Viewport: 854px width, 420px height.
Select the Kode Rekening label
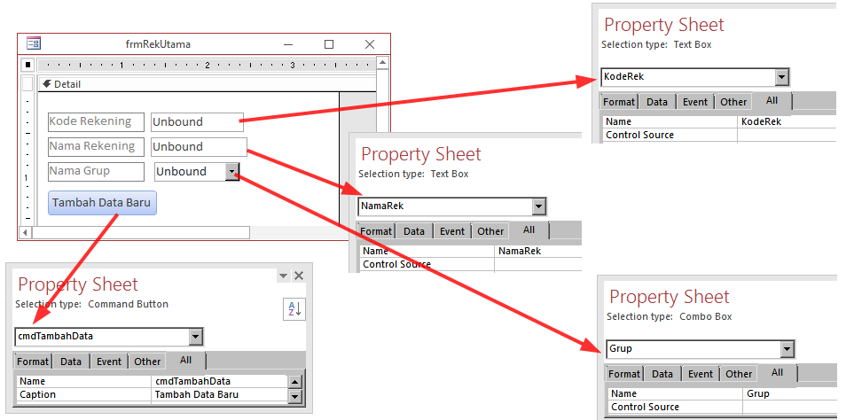tap(96, 122)
